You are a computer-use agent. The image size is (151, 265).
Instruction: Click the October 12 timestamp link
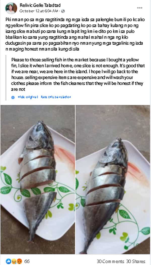tap(39, 11)
